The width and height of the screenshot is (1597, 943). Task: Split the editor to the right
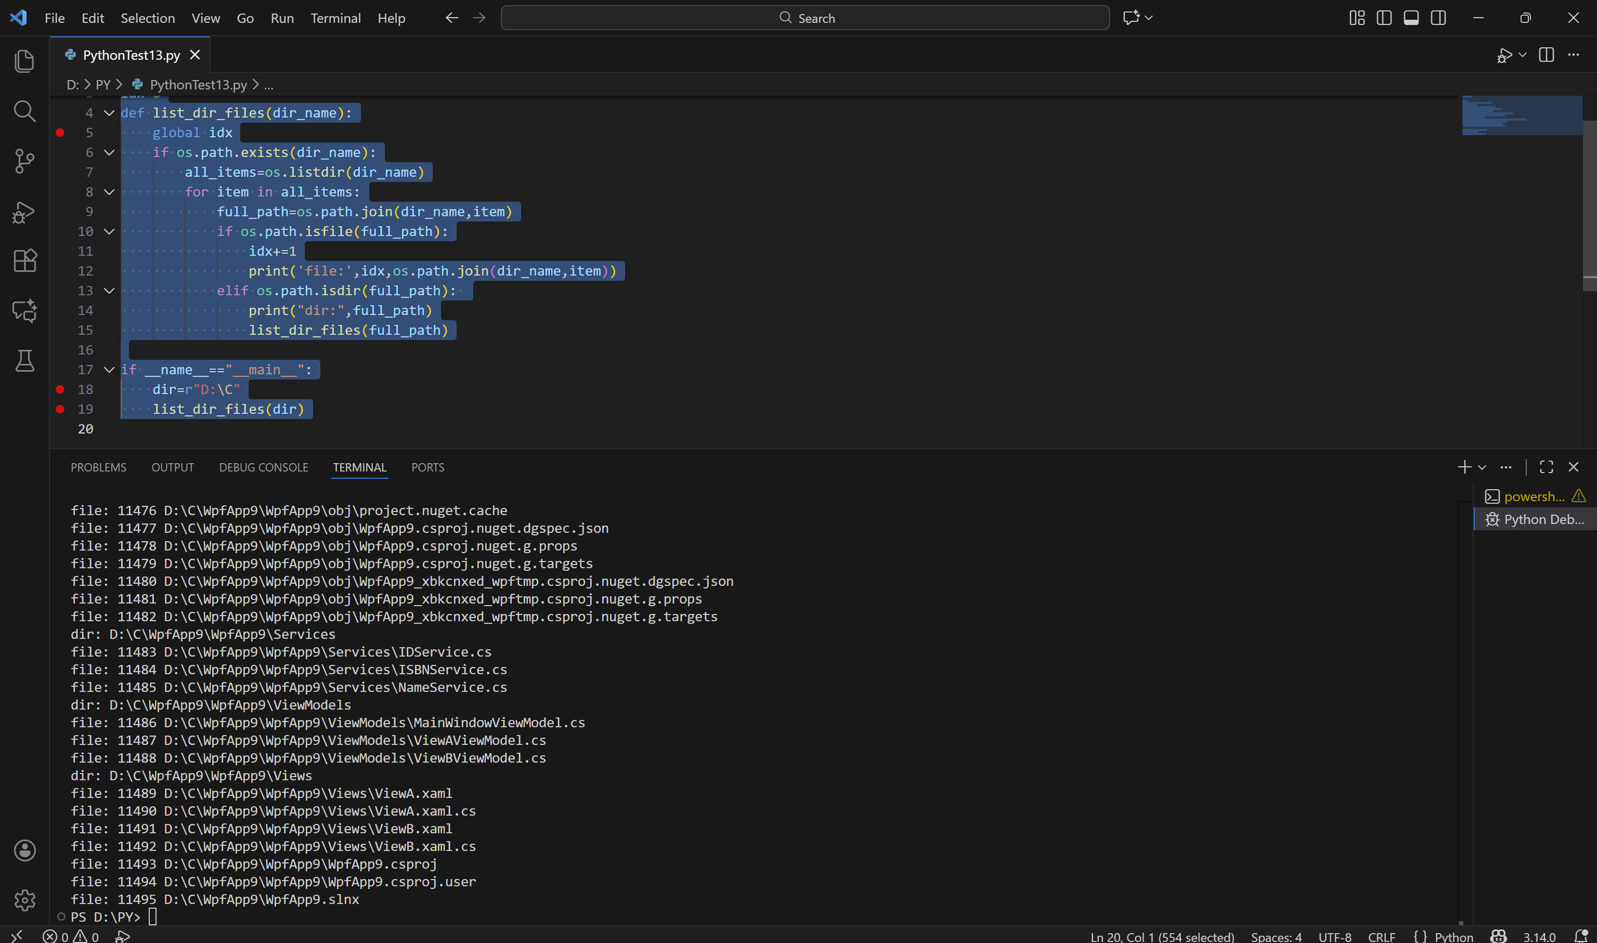tap(1546, 55)
